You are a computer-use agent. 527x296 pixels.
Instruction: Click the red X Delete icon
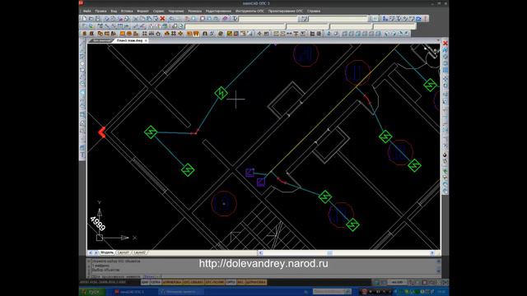click(x=163, y=18)
